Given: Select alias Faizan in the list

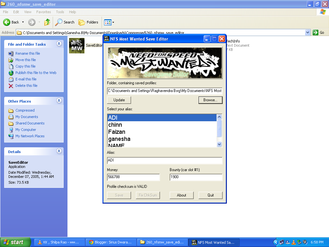Looking at the screenshot, I should (162, 132).
